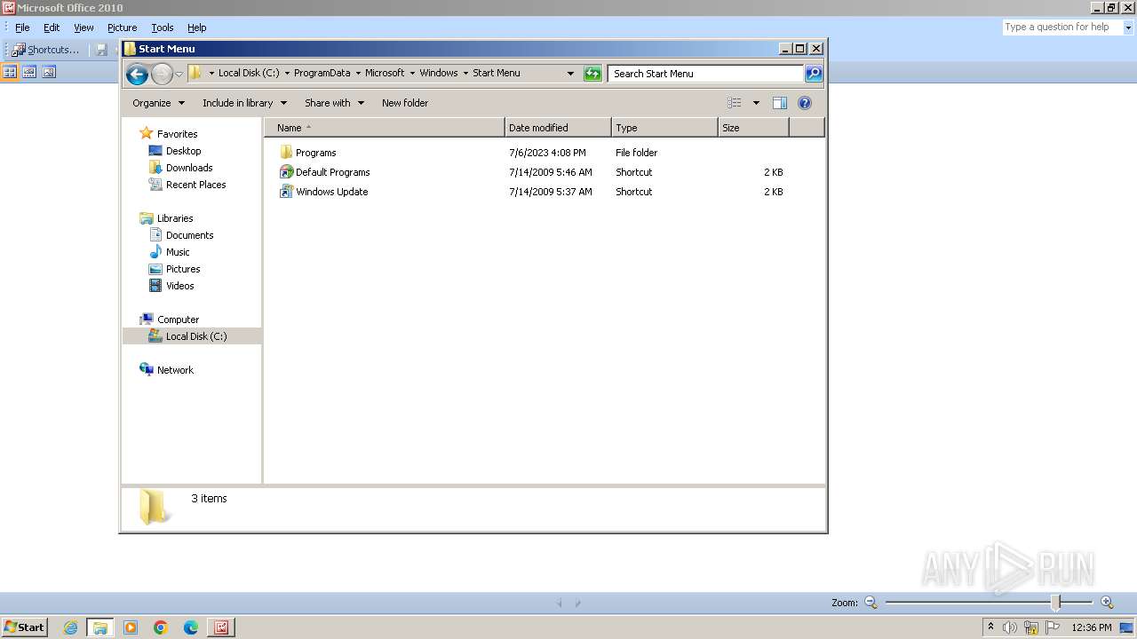Viewport: 1137px width, 639px height.
Task: Click Local Disk (C:) breadcrumb segment
Action: click(x=249, y=73)
